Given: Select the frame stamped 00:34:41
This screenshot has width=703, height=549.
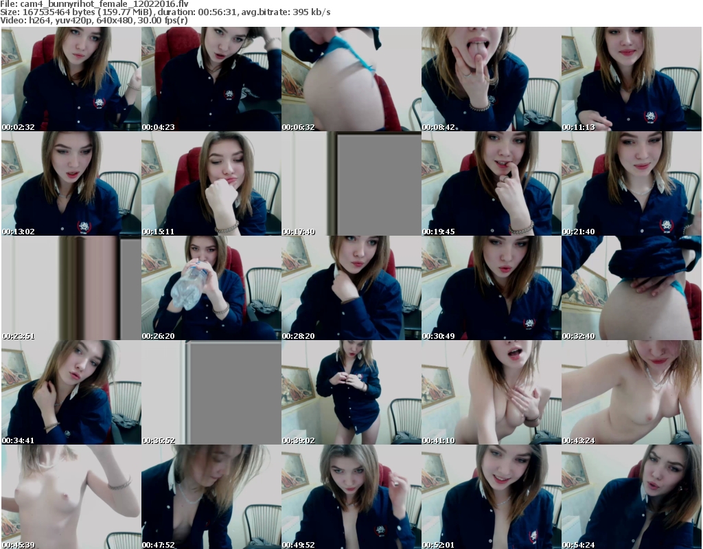Looking at the screenshot, I should (71, 392).
